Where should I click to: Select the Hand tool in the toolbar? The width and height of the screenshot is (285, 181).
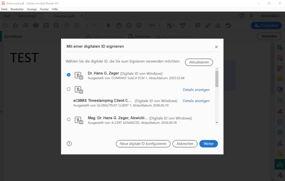(x=118, y=26)
